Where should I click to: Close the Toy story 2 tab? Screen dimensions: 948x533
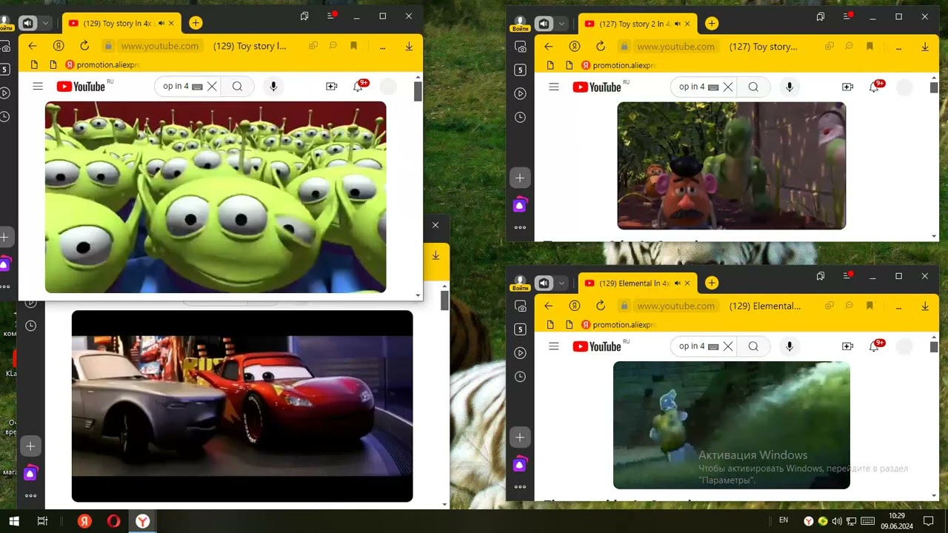tap(688, 24)
